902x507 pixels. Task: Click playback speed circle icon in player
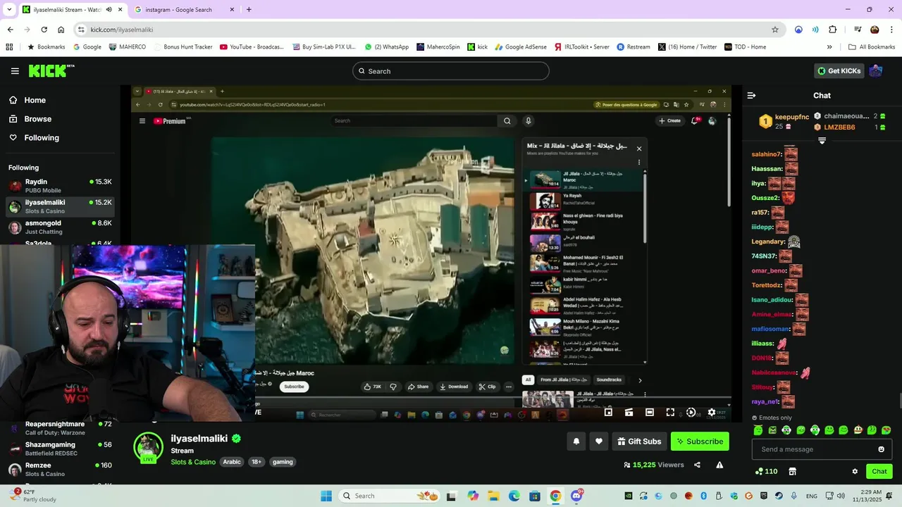point(691,413)
